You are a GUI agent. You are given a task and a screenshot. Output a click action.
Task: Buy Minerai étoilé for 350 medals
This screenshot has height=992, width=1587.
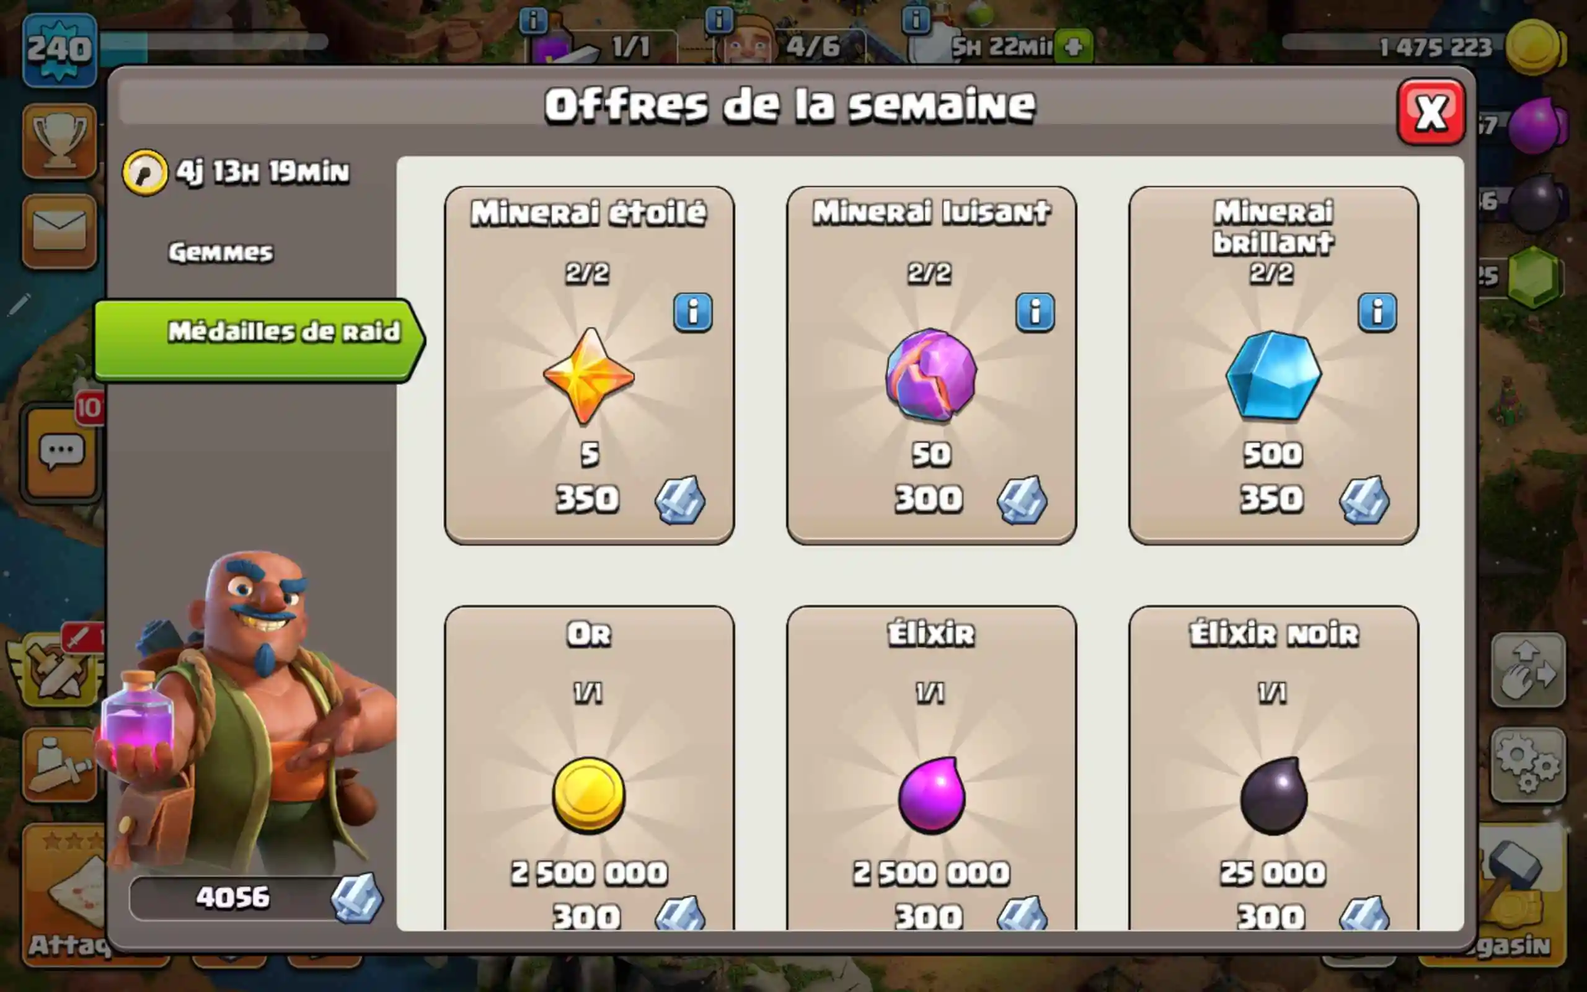tap(589, 365)
